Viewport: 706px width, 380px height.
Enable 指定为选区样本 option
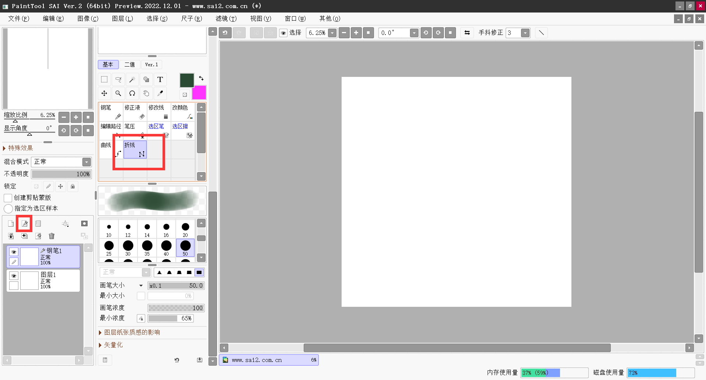tap(8, 209)
